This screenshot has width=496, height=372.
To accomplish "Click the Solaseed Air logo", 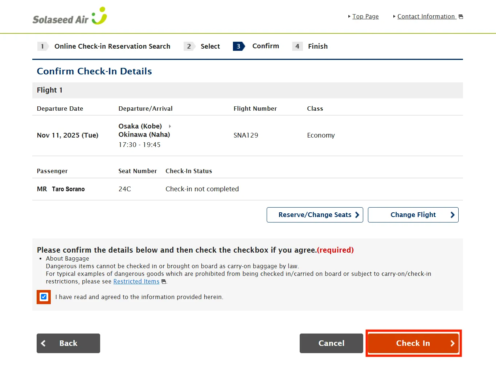I will click(70, 16).
